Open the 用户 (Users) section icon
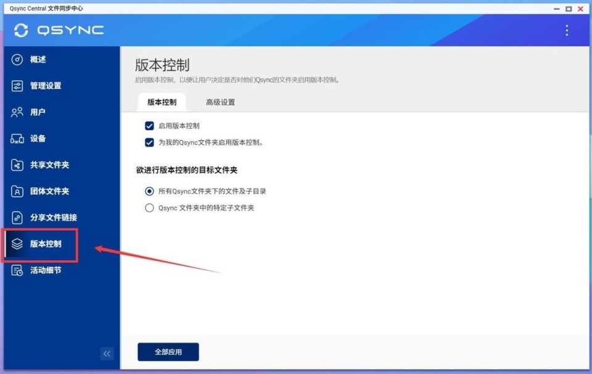The height and width of the screenshot is (374, 592). click(17, 112)
